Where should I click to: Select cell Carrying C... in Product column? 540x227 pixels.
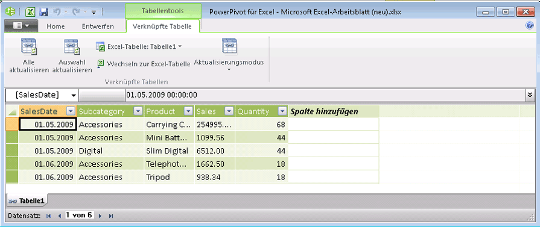pos(169,125)
